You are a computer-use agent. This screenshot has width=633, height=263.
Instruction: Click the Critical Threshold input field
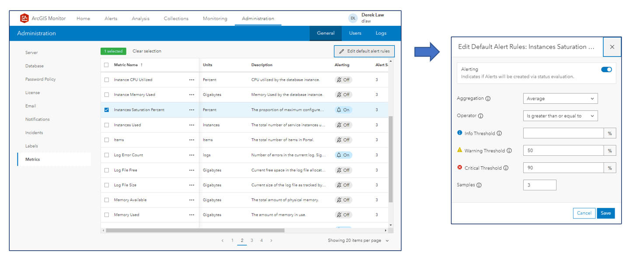tap(563, 168)
